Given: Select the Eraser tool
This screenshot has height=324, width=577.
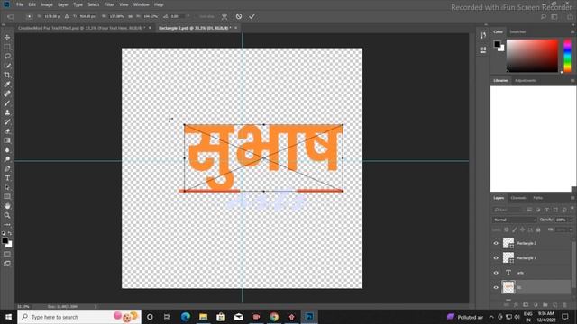Looking at the screenshot, I should coord(7,131).
